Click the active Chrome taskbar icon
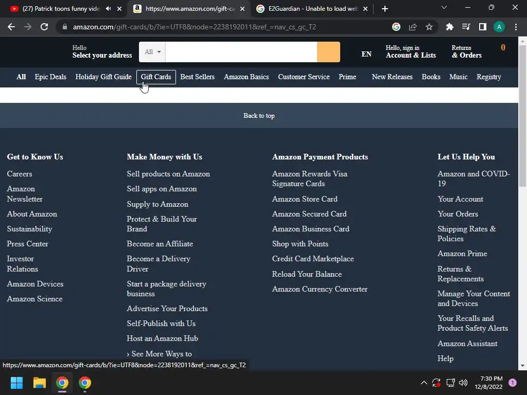This screenshot has width=527, height=395. pos(62,383)
